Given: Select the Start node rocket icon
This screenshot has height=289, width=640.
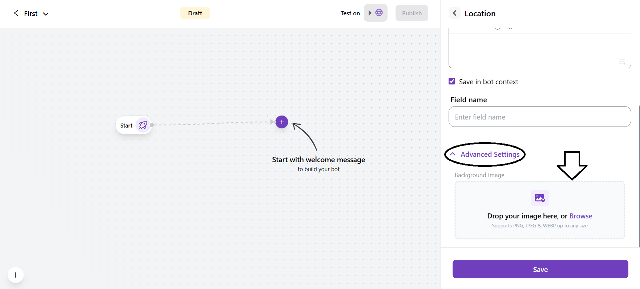Looking at the screenshot, I should click(x=143, y=125).
